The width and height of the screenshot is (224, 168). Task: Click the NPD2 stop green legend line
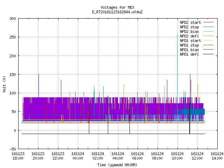(x=208, y=27)
